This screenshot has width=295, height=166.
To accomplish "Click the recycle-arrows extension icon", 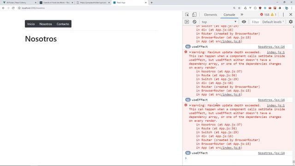I will click(x=245, y=8).
